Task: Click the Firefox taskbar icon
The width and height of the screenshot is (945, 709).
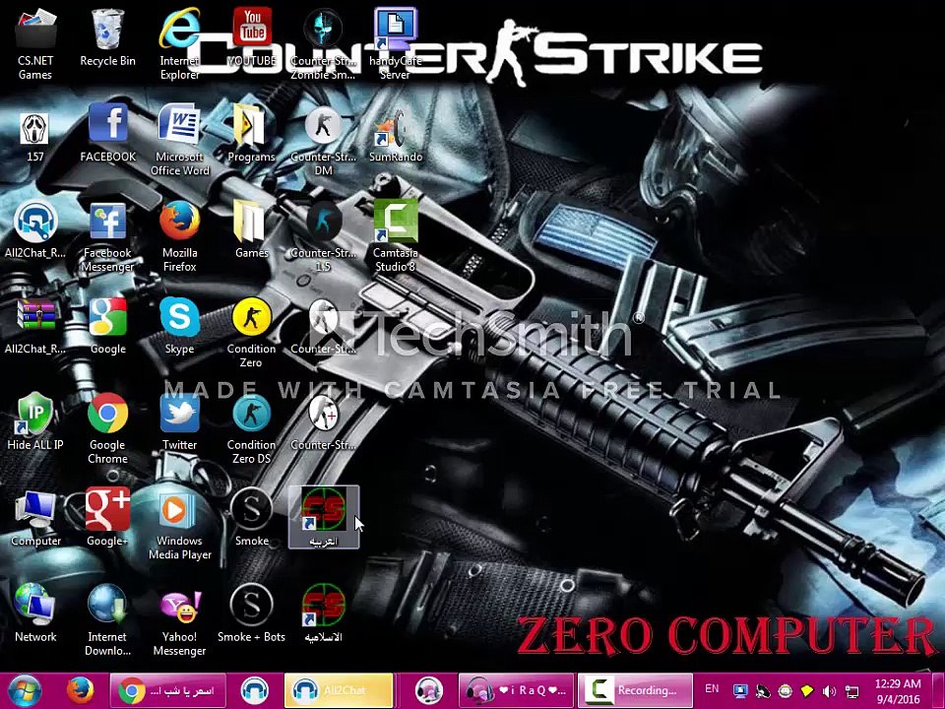Action: pyautogui.click(x=81, y=690)
